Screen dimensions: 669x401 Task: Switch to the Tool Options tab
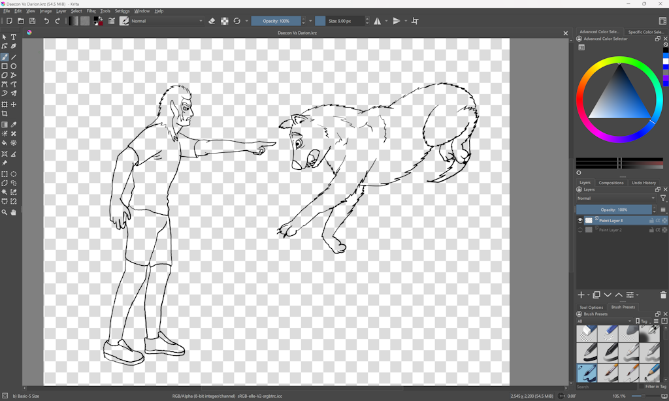click(591, 307)
